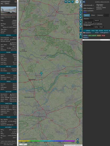
Task: Switch to the Columns tab
Action: 100,15
